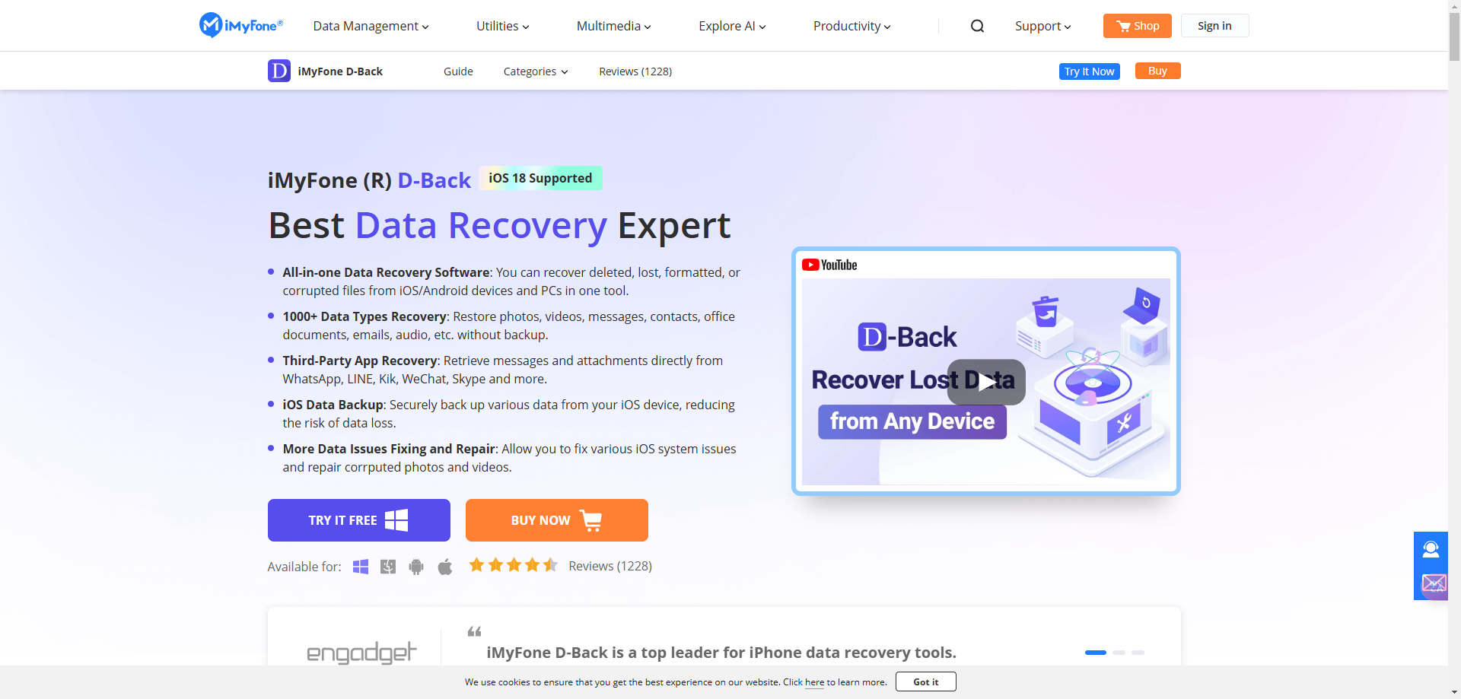Open the email contact icon
Image resolution: width=1461 pixels, height=699 pixels.
point(1434,583)
